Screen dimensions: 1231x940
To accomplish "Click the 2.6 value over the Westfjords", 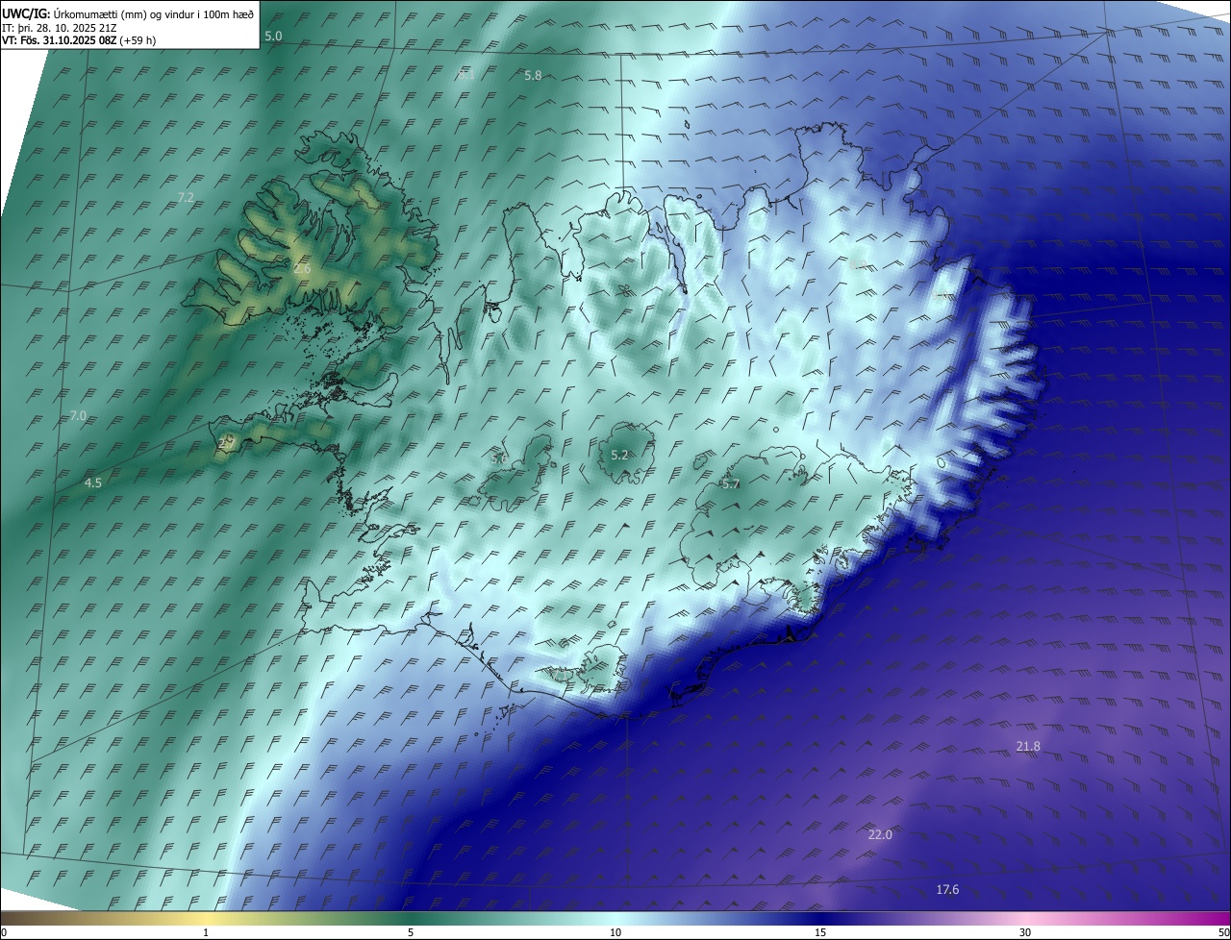I will pyautogui.click(x=302, y=269).
